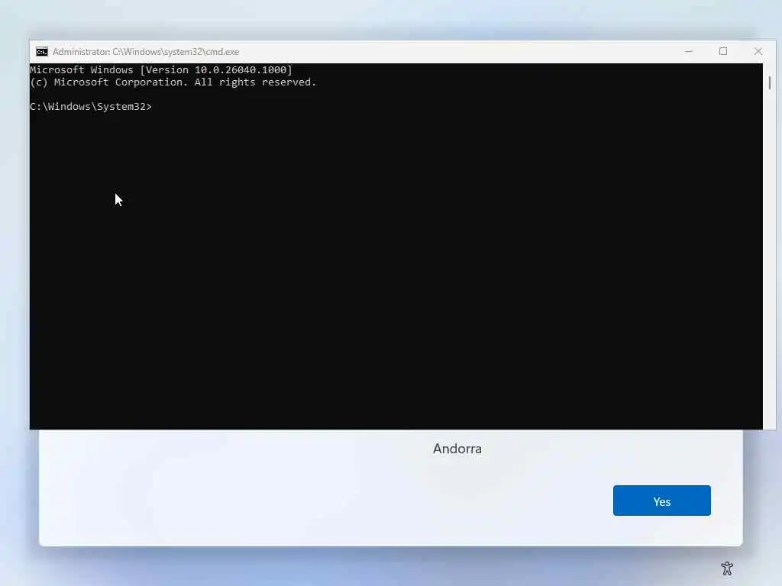Screen dimensions: 782x586
Task: Click the Administrator cmd.exe title text
Action: (x=146, y=52)
